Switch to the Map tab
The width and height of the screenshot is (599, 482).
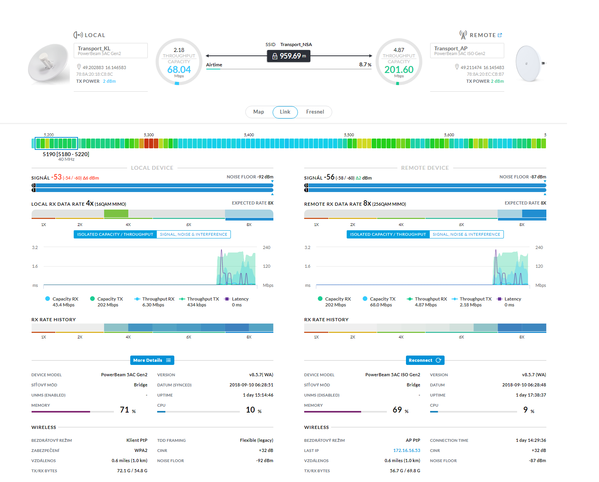tap(259, 112)
